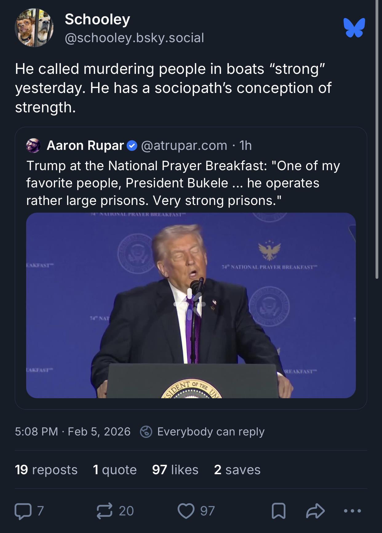Click the Bluesky butterfly logo

click(x=354, y=28)
